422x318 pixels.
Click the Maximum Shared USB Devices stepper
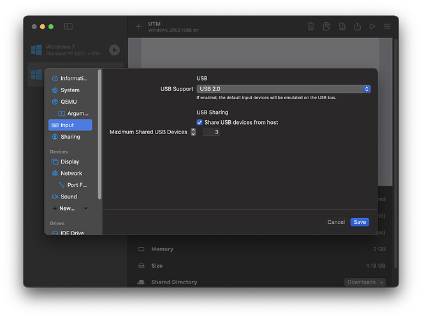[x=193, y=132]
